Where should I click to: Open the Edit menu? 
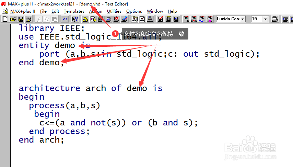click(x=55, y=11)
